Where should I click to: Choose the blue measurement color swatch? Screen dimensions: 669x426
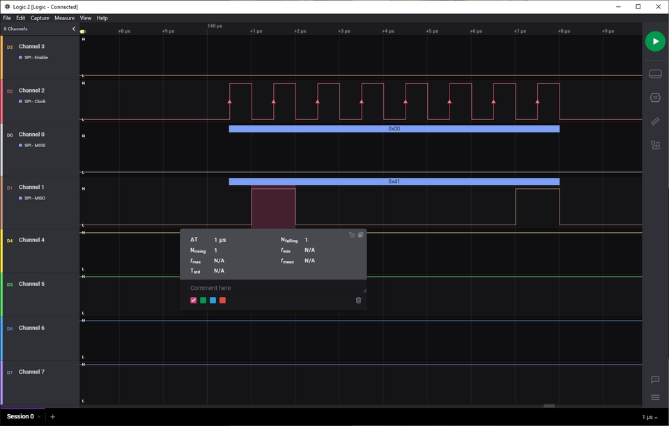click(213, 301)
